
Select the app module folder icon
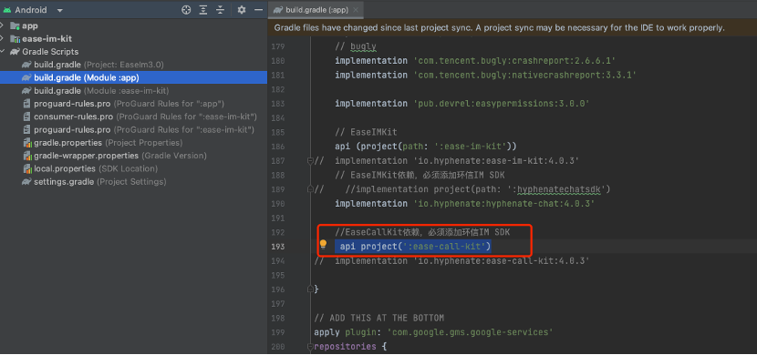pos(15,26)
